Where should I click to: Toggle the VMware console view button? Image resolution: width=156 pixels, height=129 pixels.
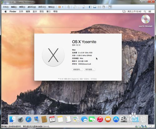[110, 7]
